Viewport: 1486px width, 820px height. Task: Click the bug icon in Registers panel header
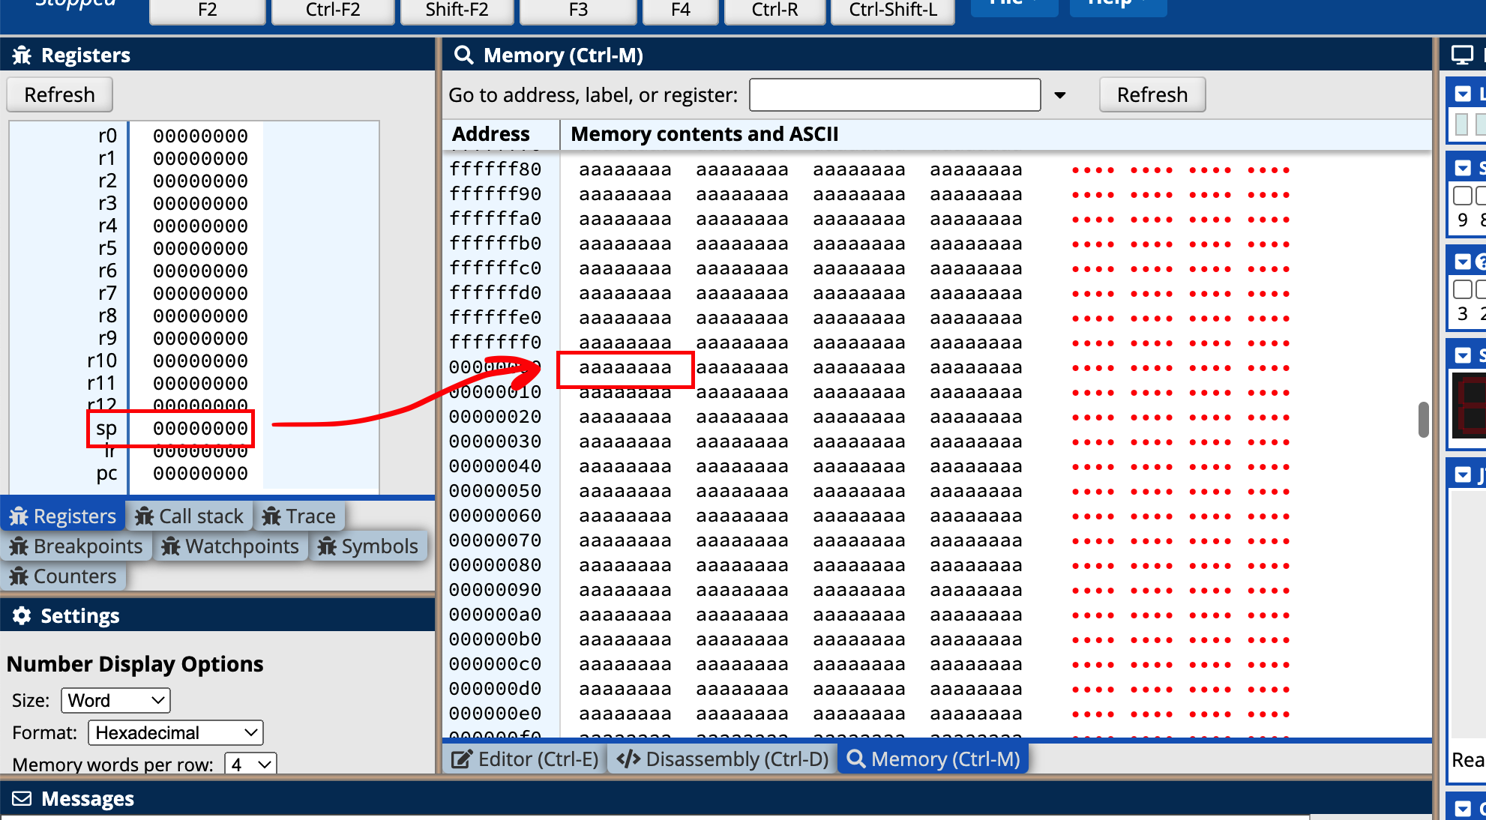coord(22,55)
